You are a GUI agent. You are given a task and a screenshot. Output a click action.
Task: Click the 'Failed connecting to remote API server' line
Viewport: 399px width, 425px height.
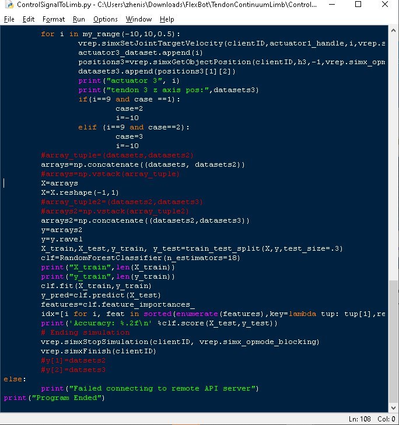150,388
